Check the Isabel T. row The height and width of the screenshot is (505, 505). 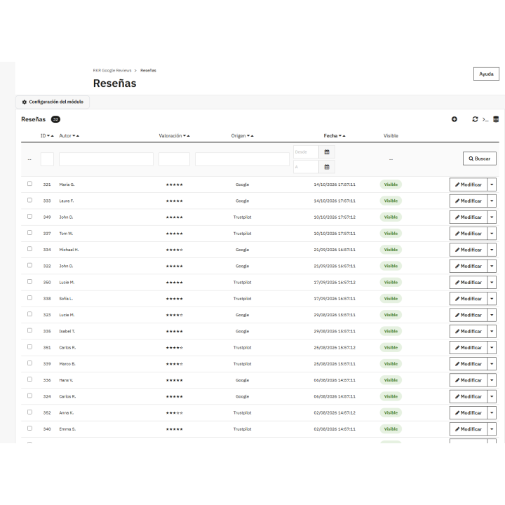pos(29,330)
